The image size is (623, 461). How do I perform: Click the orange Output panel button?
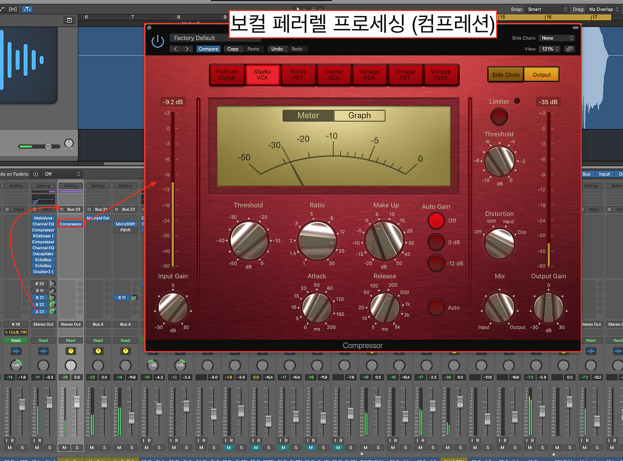541,75
